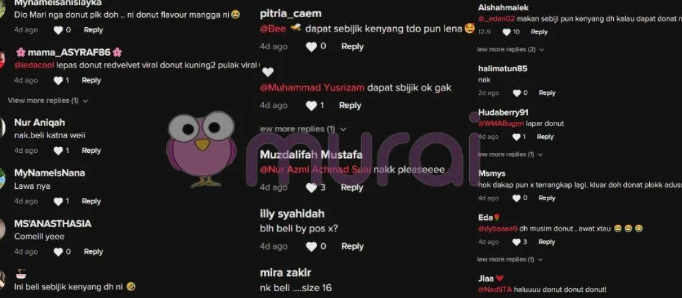Viewport: 682px width, 298px height.
Task: Reply to iliy syahidah's comment
Action: coord(352,246)
